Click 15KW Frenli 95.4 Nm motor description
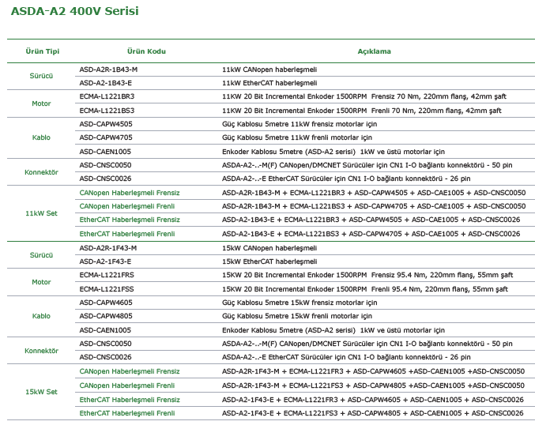 365,289
